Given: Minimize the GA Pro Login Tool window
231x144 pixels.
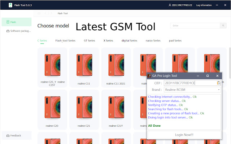Looking at the screenshot, I should point(198,76).
